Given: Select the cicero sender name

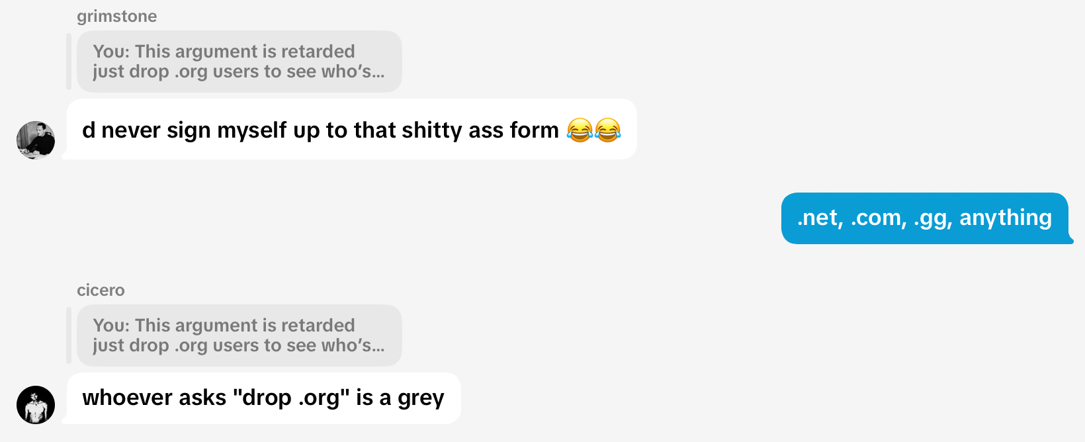Looking at the screenshot, I should pyautogui.click(x=101, y=290).
